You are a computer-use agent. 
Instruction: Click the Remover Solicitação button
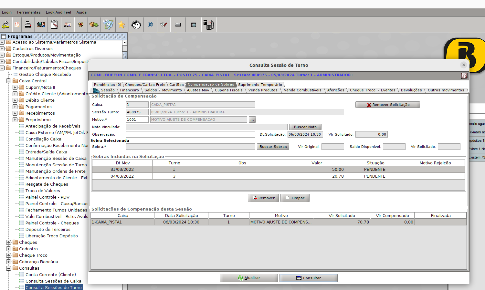point(387,105)
